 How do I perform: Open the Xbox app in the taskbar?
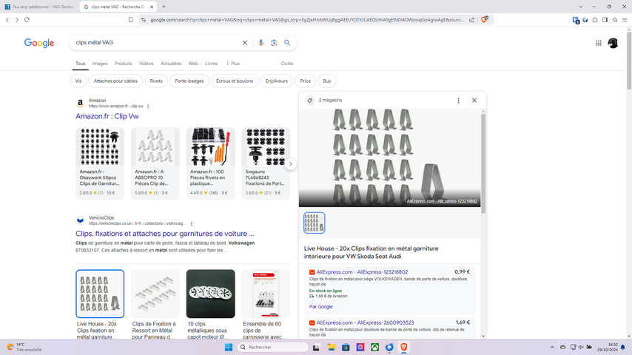[x=375, y=347]
